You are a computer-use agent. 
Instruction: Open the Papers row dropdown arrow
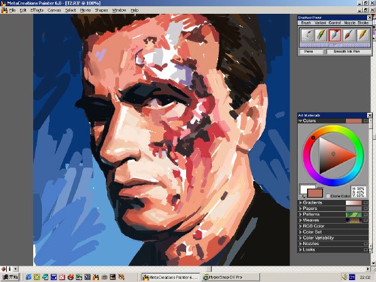(x=365, y=209)
